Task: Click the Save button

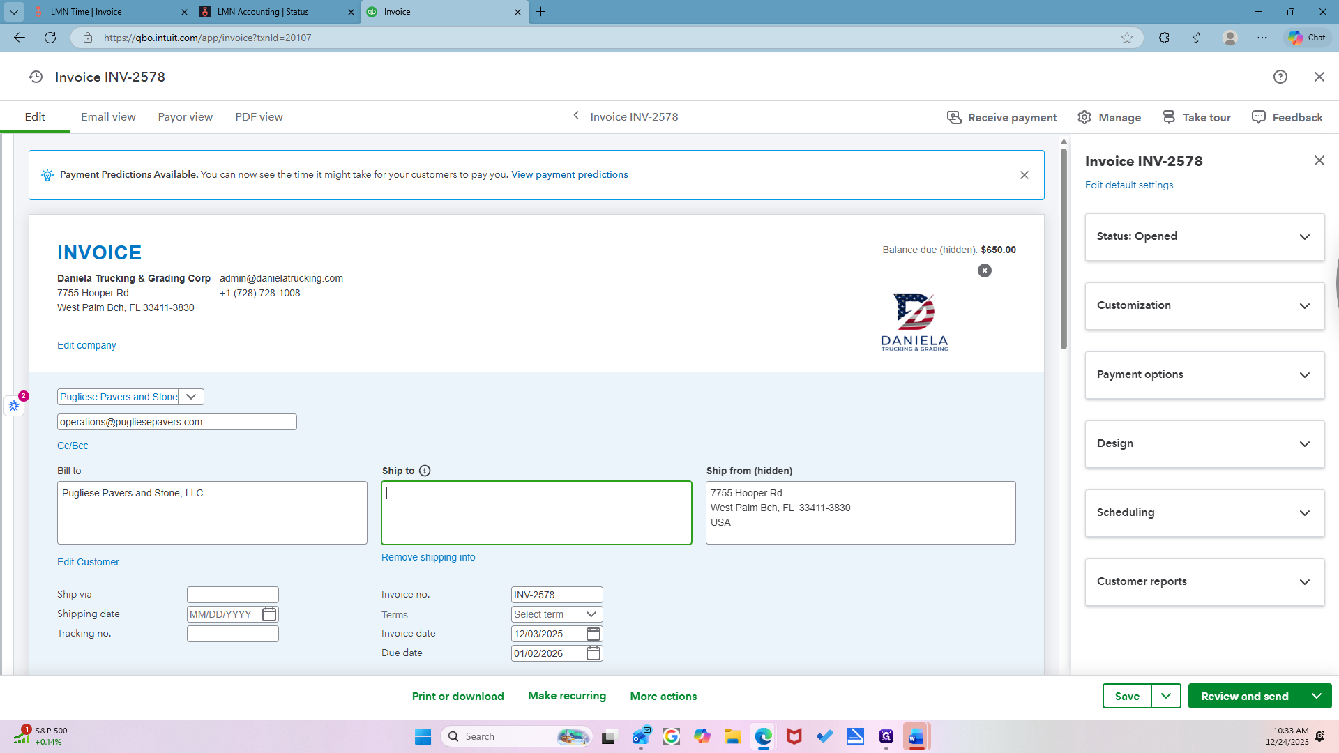Action: coord(1127,696)
